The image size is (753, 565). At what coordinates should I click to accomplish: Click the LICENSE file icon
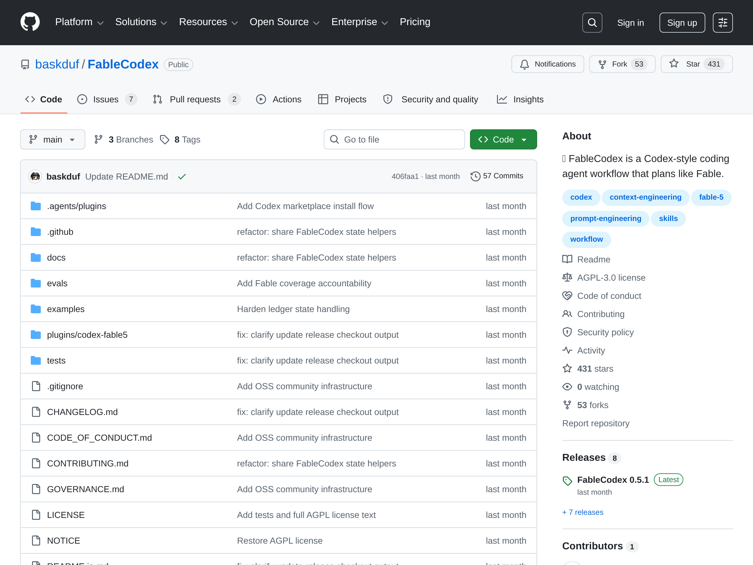coord(36,514)
